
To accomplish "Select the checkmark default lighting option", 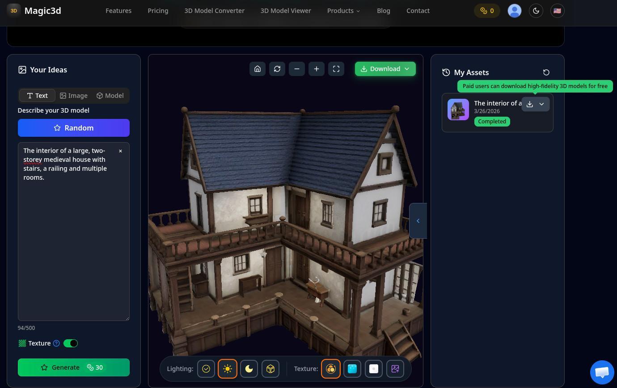I will [206, 369].
